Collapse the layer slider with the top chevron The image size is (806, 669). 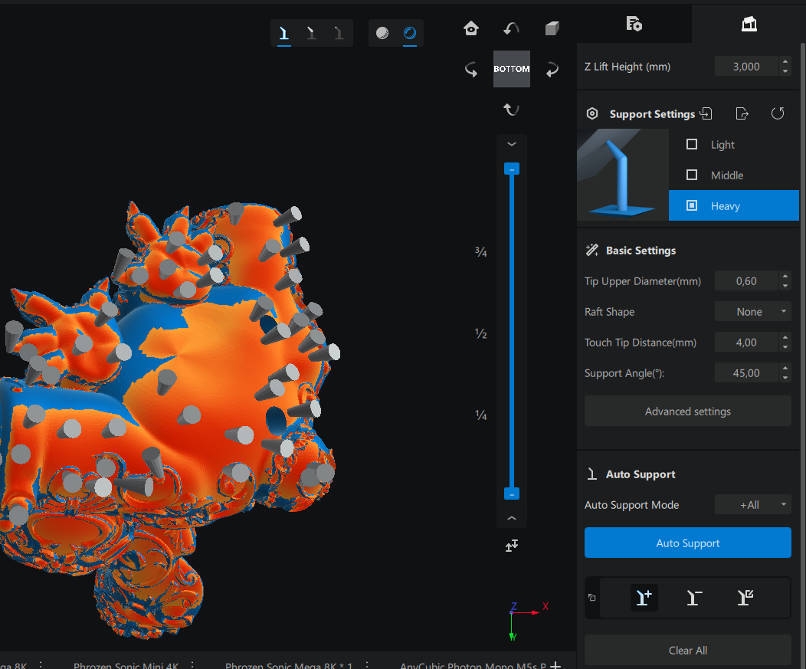pyautogui.click(x=512, y=144)
